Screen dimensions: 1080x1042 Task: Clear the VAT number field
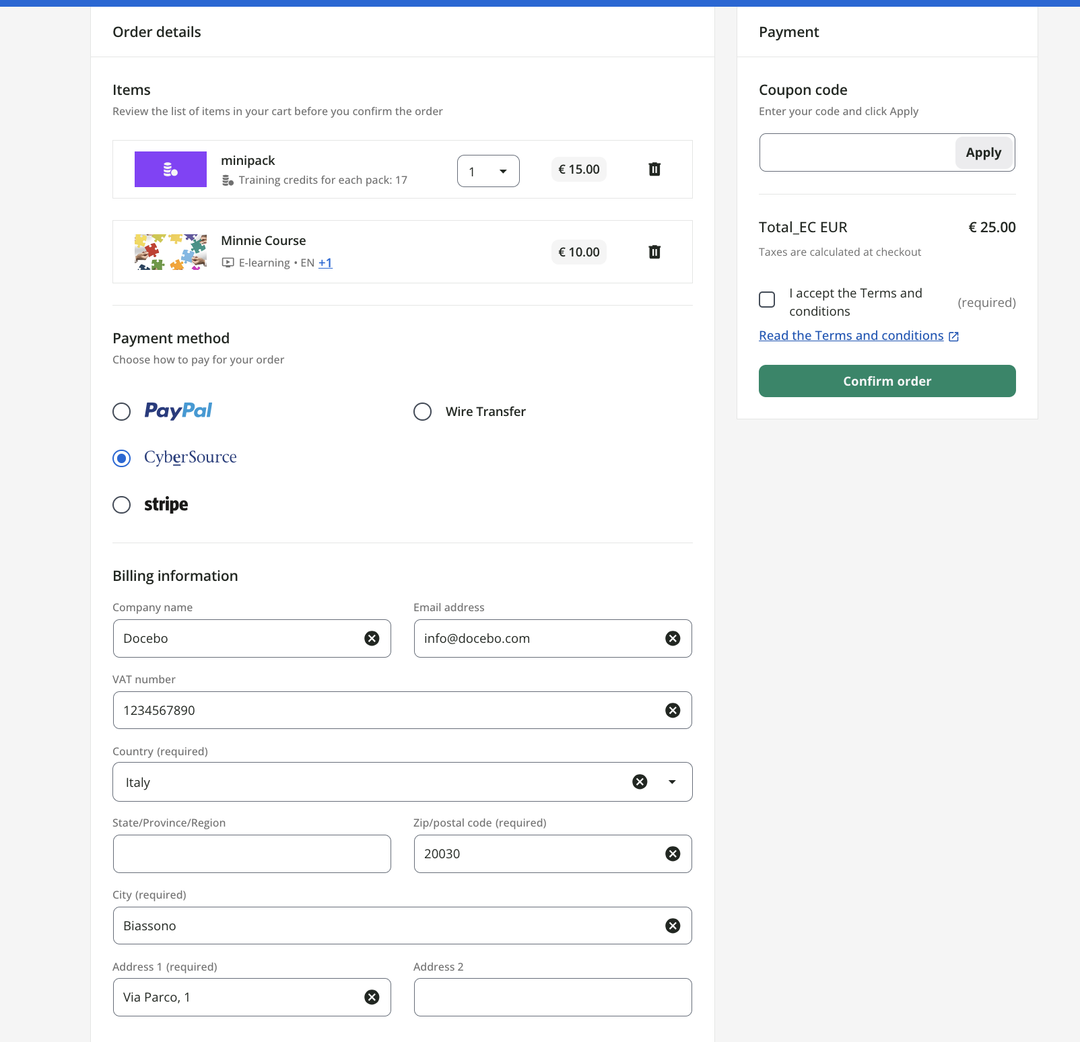pyautogui.click(x=672, y=710)
